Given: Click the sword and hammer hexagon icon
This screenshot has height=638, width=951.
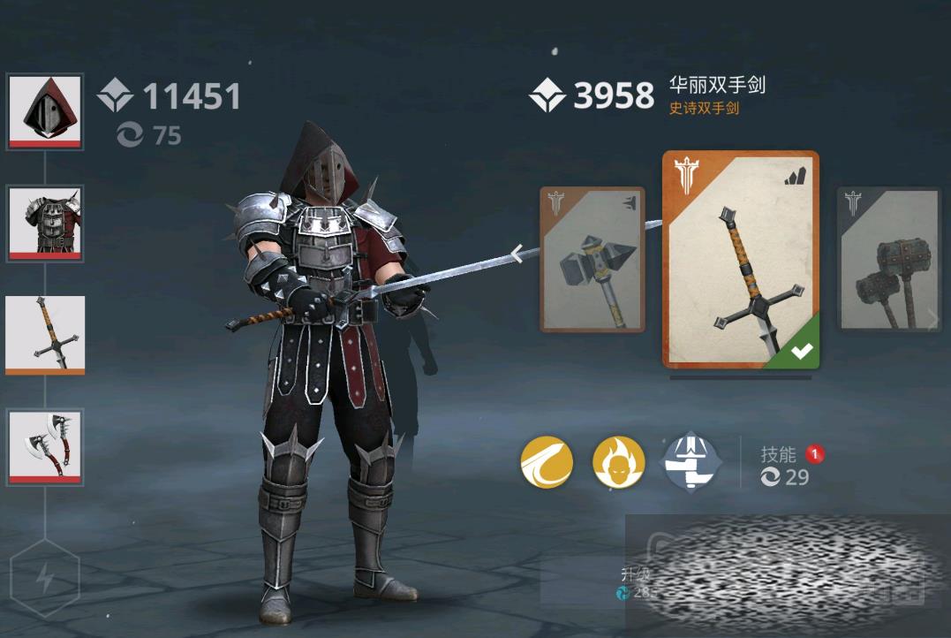Looking at the screenshot, I should [691, 462].
